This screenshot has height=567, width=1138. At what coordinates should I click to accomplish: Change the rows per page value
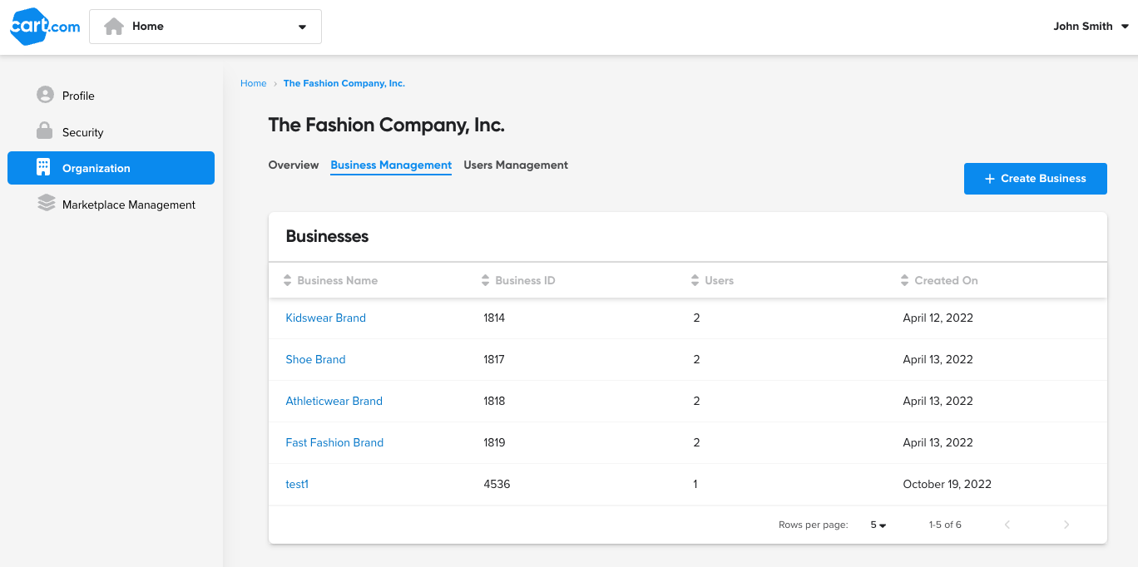tap(878, 525)
